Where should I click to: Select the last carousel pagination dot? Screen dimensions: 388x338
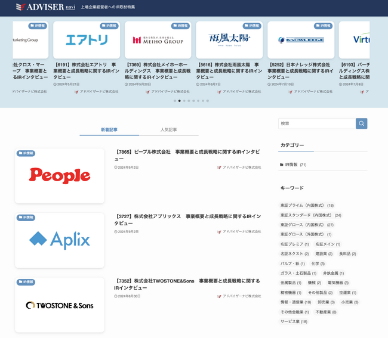tap(208, 101)
